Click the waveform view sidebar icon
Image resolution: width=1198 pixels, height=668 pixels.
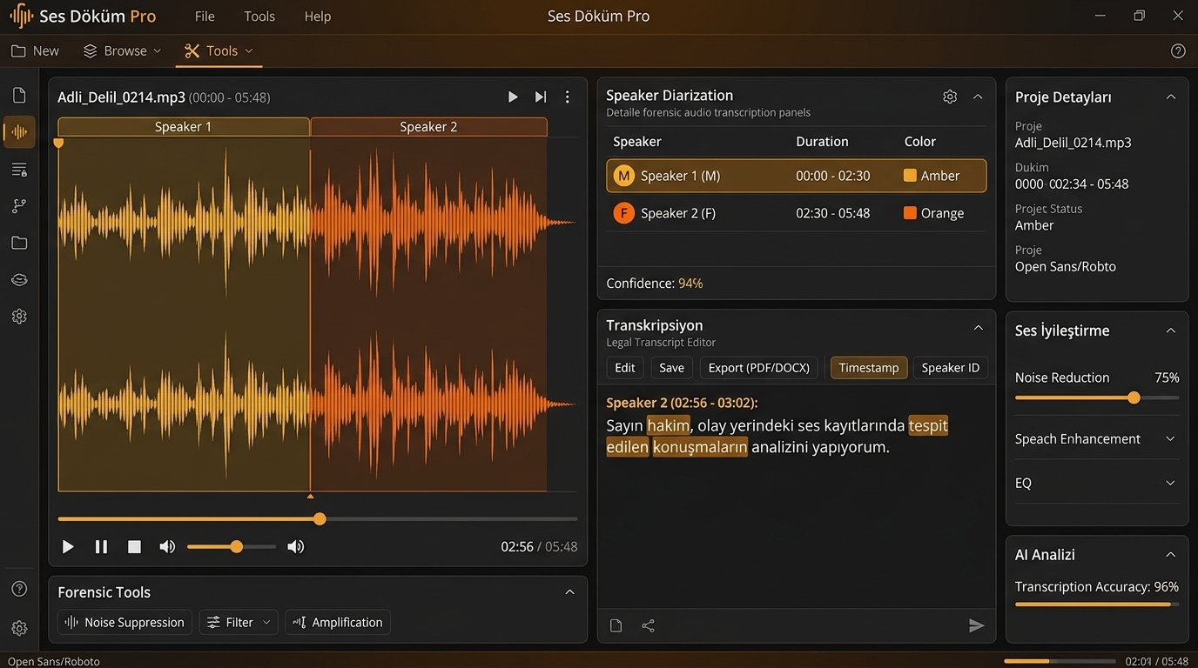(19, 132)
